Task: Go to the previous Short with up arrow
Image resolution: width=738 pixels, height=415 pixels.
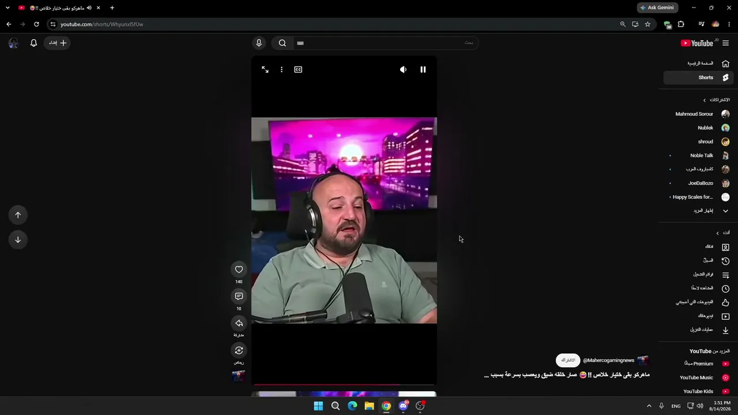Action: pos(18,215)
